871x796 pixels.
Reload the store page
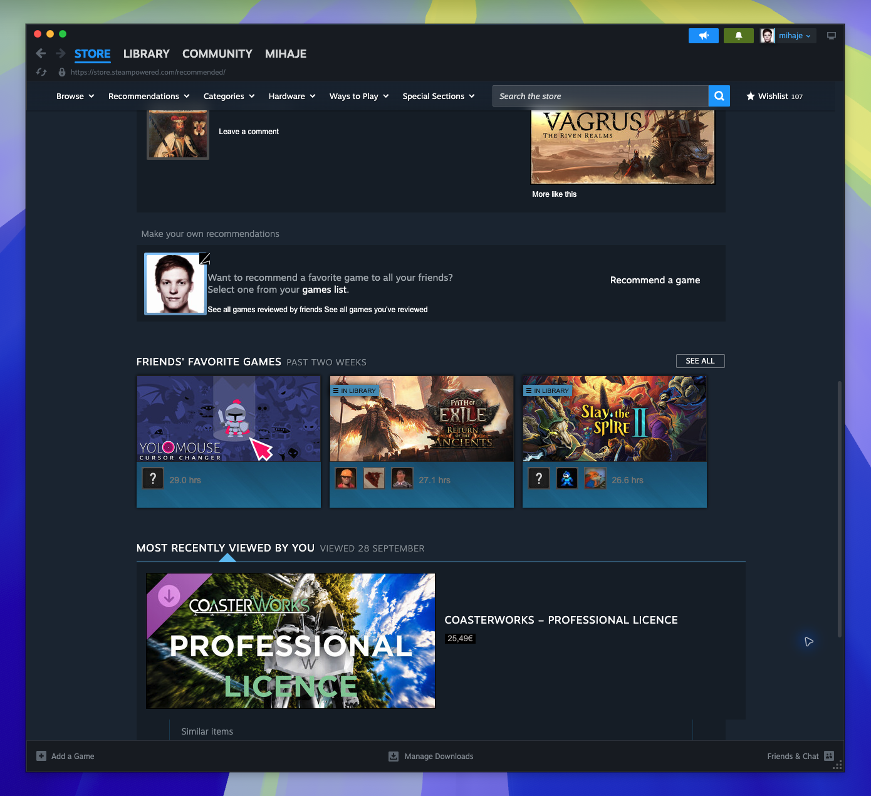(x=41, y=72)
